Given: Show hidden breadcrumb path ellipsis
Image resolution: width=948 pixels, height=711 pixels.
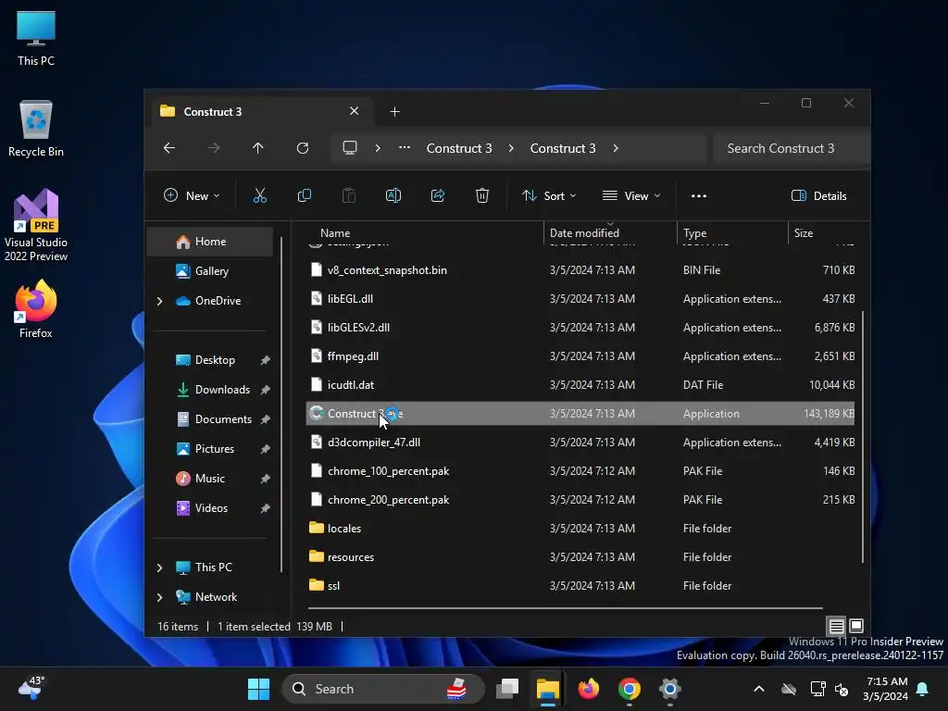Looking at the screenshot, I should click(x=405, y=147).
